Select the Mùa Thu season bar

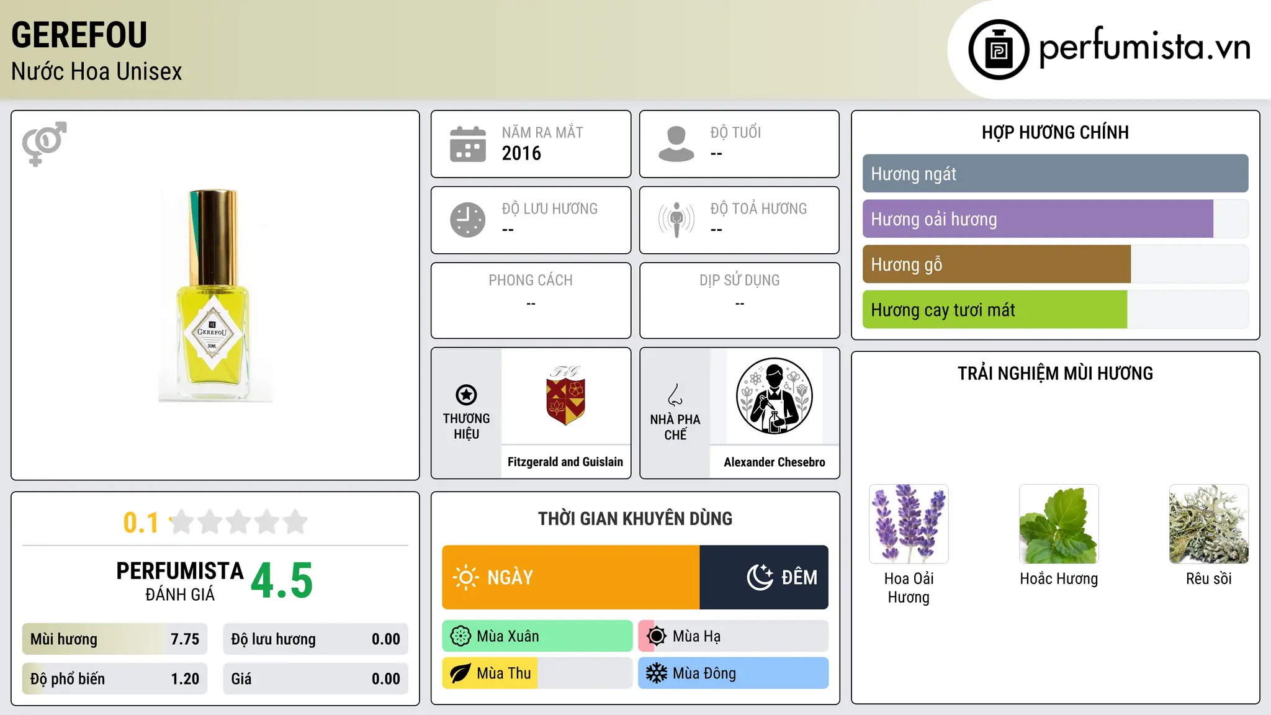tap(537, 673)
